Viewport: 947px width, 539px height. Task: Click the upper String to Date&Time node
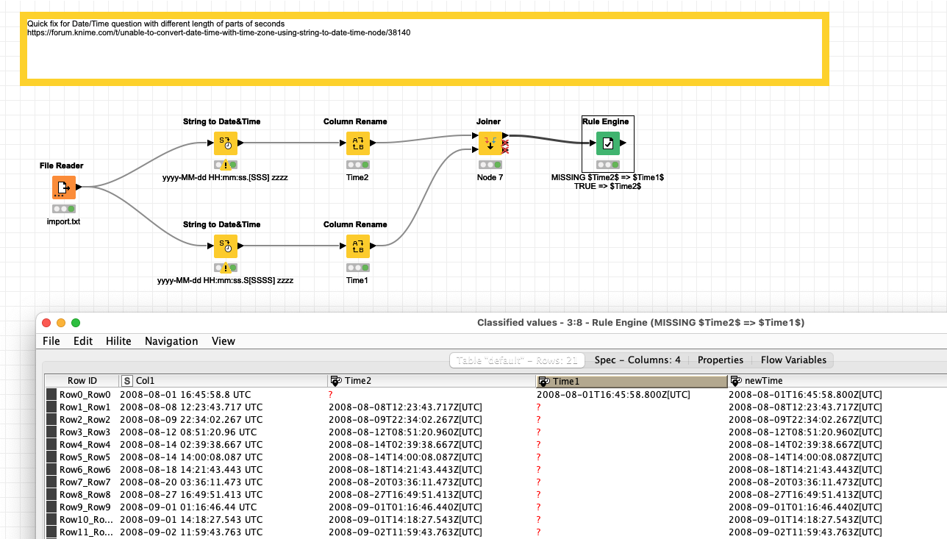[x=226, y=143]
